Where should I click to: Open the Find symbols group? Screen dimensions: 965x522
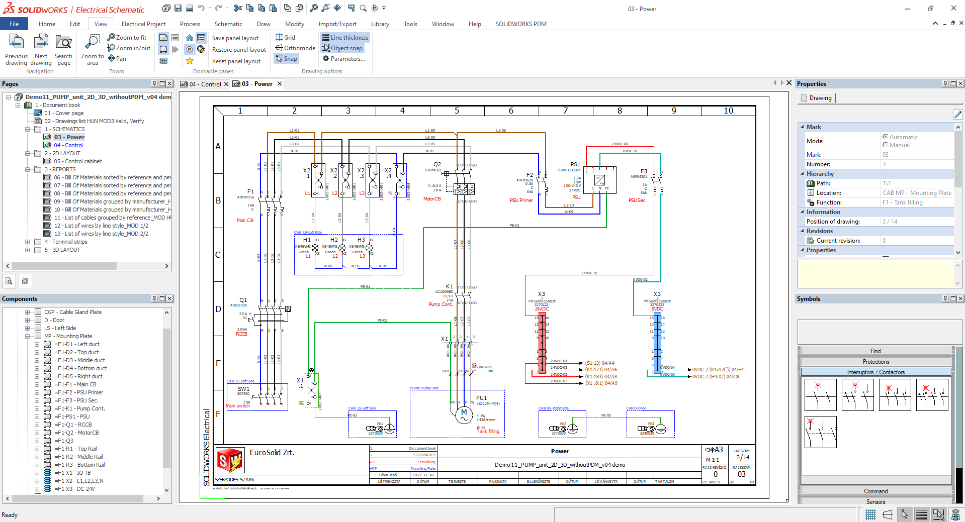[x=875, y=351]
